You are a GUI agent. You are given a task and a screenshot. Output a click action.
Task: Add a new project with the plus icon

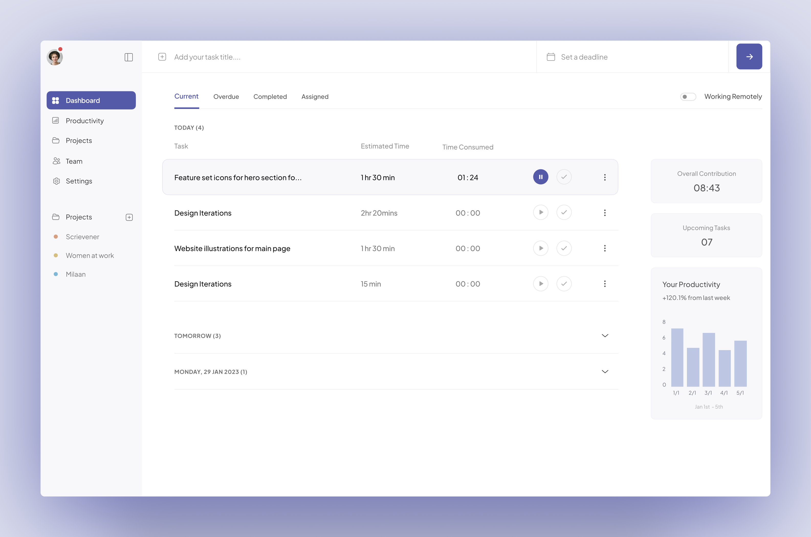[x=129, y=217]
